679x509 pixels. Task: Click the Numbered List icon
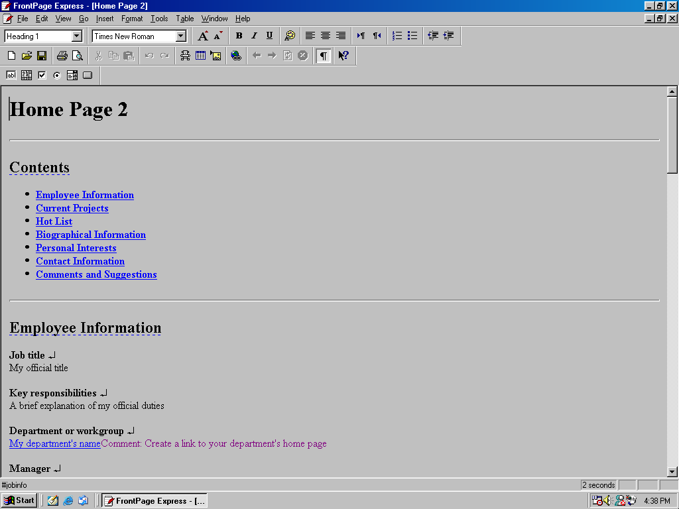point(397,36)
